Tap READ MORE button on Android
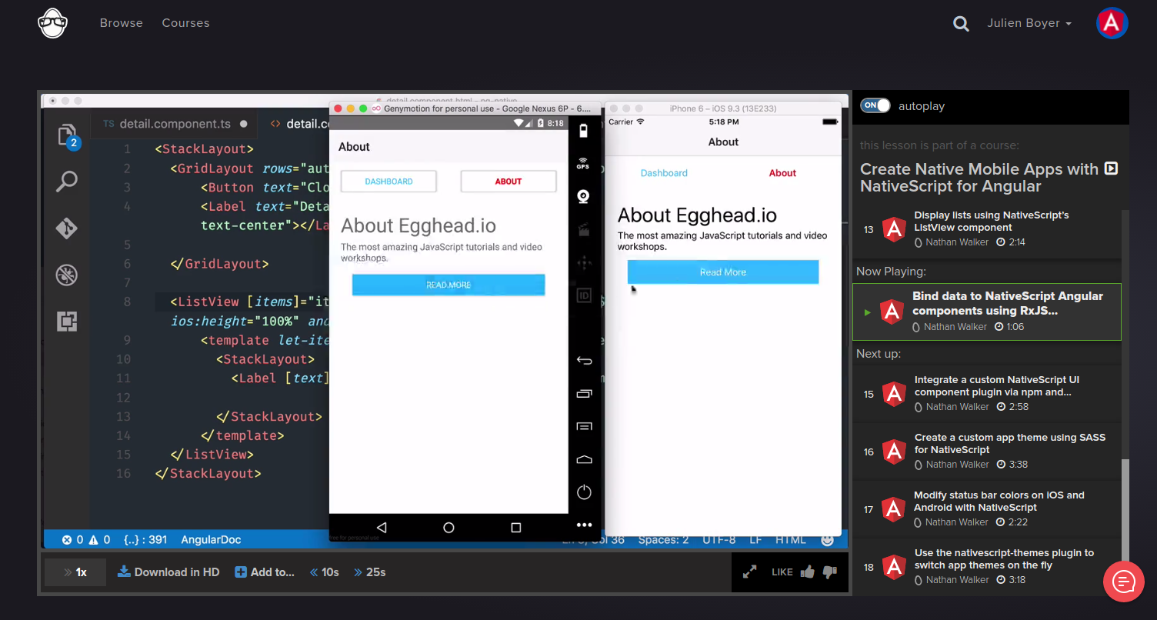 click(x=448, y=285)
